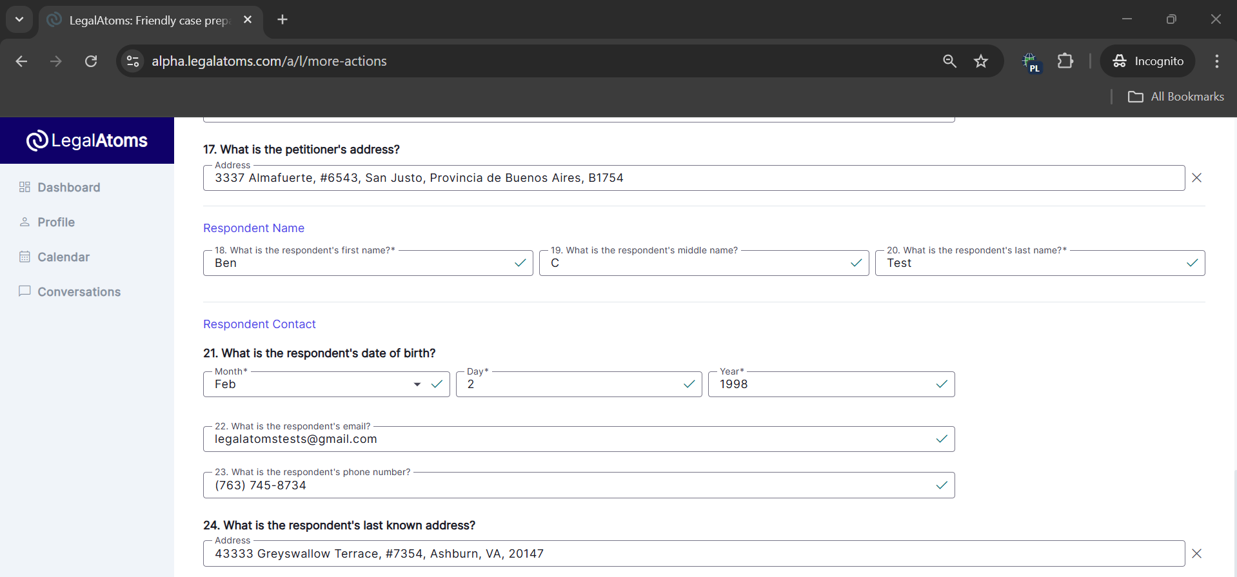The height and width of the screenshot is (577, 1237).
Task: Open Dashboard in the sidebar
Action: pyautogui.click(x=68, y=188)
